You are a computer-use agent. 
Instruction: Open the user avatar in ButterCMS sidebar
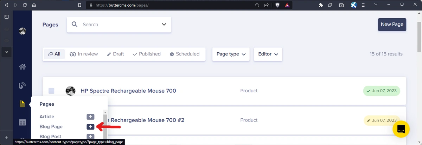point(23,31)
